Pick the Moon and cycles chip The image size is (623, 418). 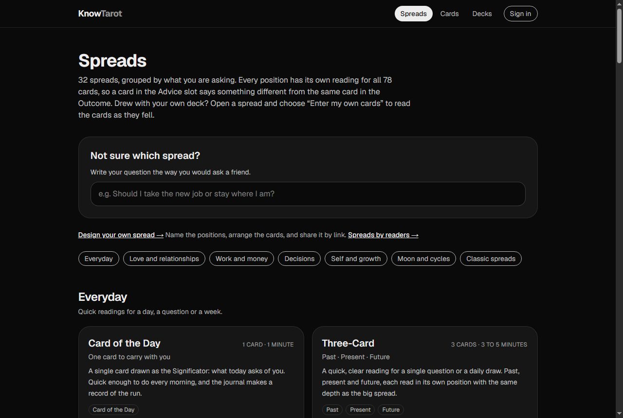pos(423,259)
